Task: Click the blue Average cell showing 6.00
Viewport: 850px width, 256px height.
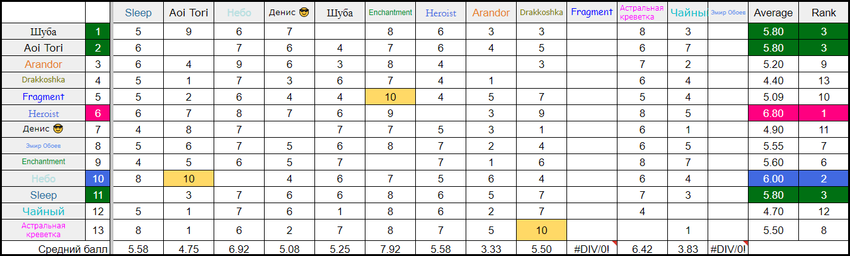Action: [773, 179]
